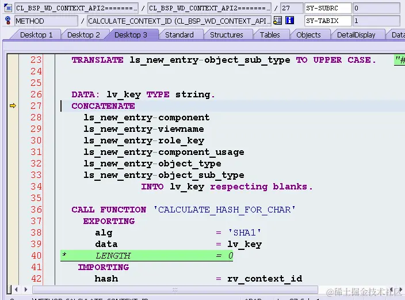
Task: Switch to the Desktop 2 tab
Action: 83,35
